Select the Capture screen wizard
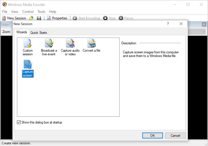This screenshot has width=208, height=146. pyautogui.click(x=28, y=69)
